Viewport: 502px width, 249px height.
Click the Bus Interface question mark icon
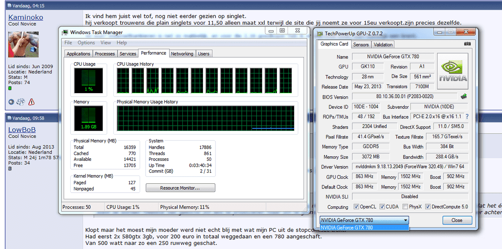(467, 117)
